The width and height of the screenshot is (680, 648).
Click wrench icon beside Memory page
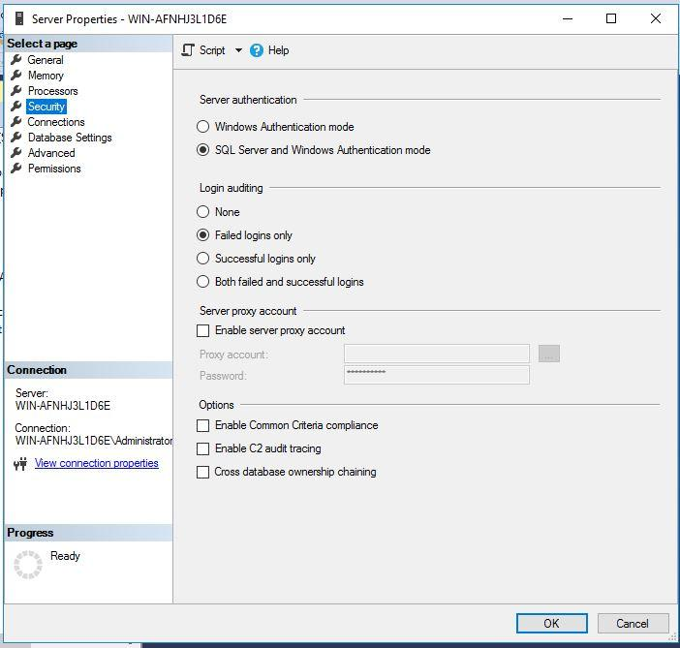(16, 75)
